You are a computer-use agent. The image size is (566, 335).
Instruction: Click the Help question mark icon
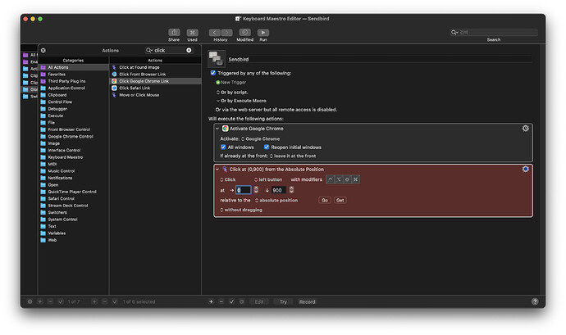pos(535,301)
